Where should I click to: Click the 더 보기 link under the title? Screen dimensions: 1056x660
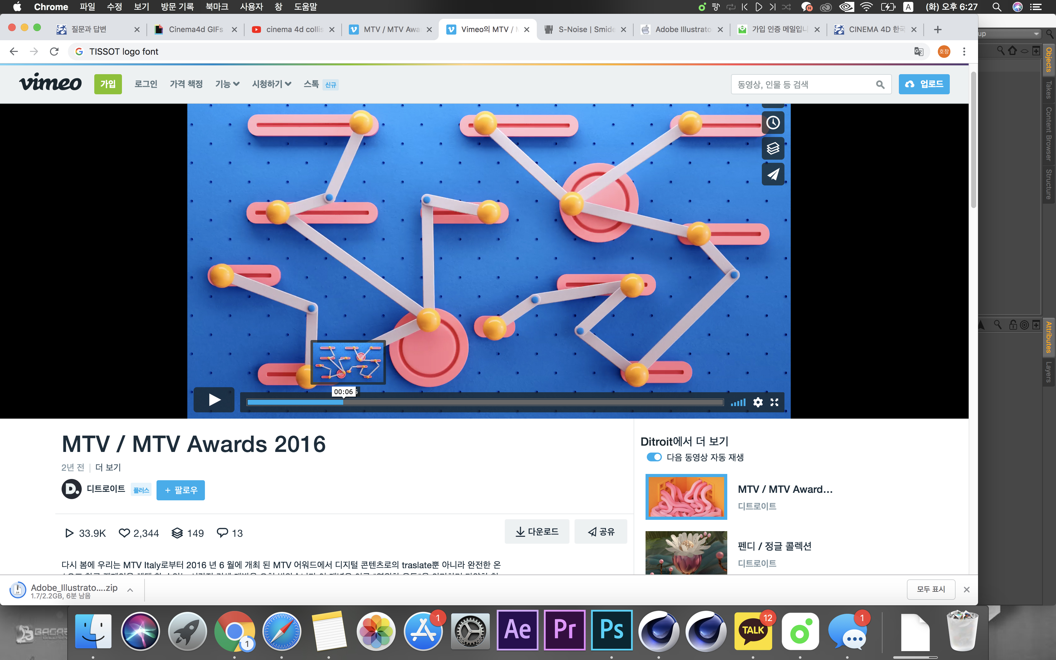coord(108,467)
